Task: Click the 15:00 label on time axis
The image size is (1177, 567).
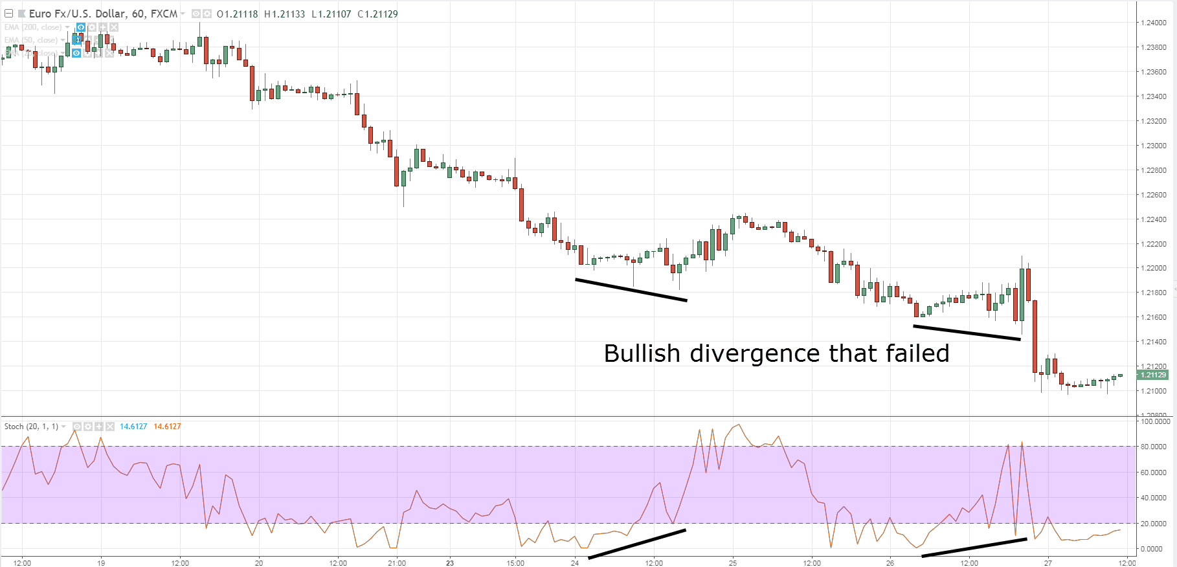Action: click(x=515, y=562)
